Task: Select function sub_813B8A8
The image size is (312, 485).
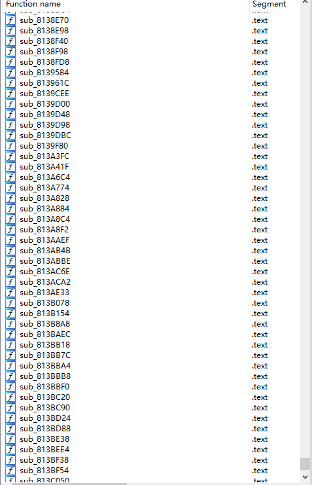Action: tap(45, 324)
